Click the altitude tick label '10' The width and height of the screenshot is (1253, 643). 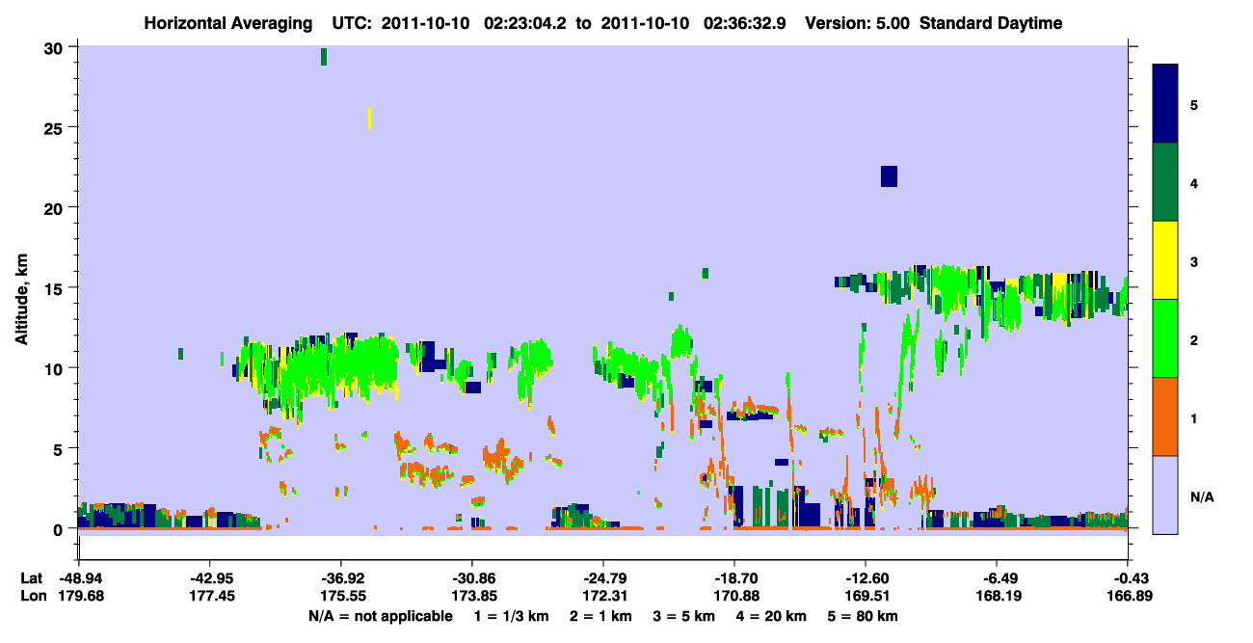pyautogui.click(x=56, y=368)
